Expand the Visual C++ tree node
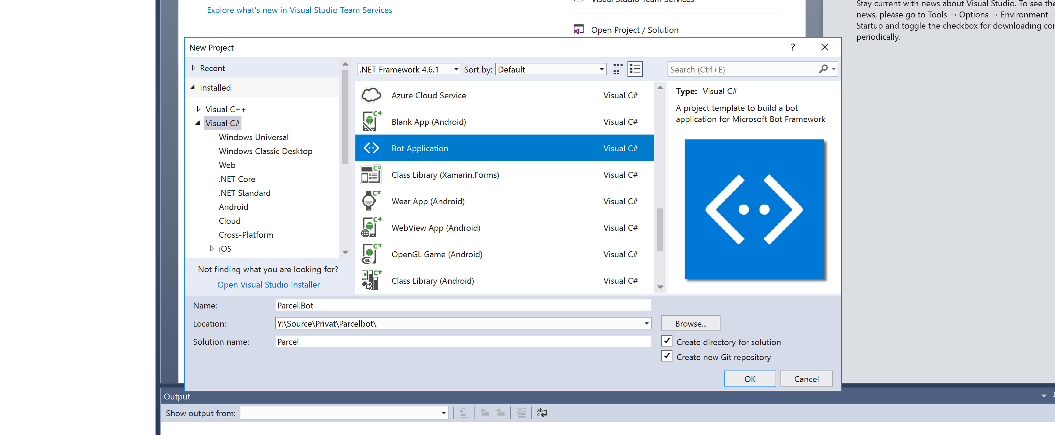The image size is (1055, 435). click(199, 109)
